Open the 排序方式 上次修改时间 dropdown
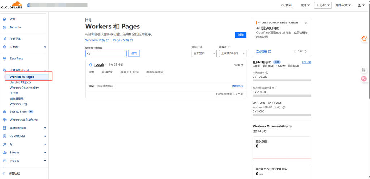The image size is (370, 179). tap(233, 53)
